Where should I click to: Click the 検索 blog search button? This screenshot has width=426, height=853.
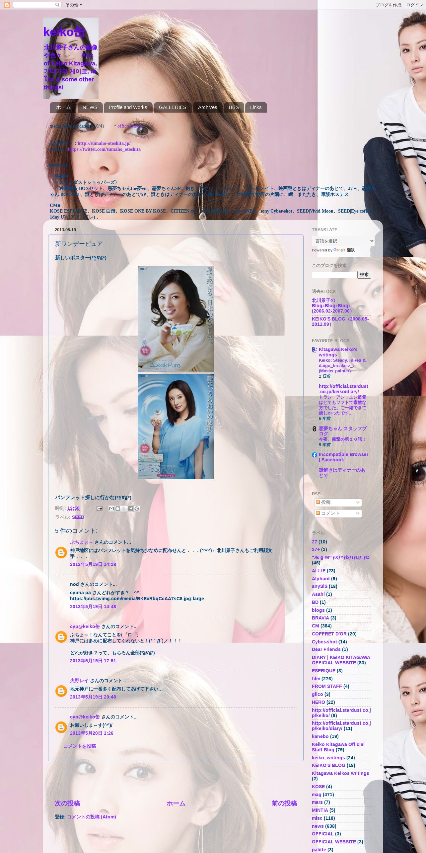point(364,275)
